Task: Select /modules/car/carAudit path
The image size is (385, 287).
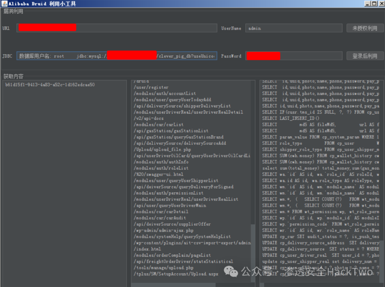Action: coord(160,218)
